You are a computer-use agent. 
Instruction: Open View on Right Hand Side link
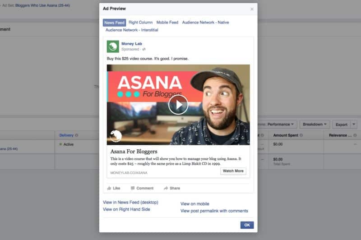(126, 209)
